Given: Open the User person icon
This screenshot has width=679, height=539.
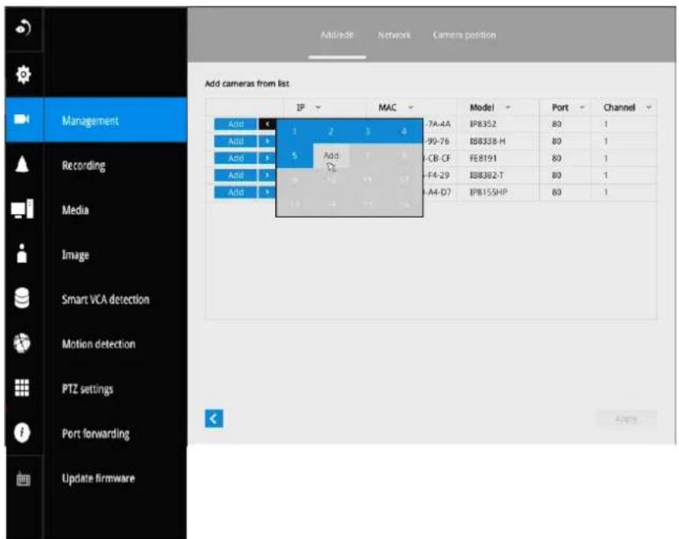Looking at the screenshot, I should (22, 254).
